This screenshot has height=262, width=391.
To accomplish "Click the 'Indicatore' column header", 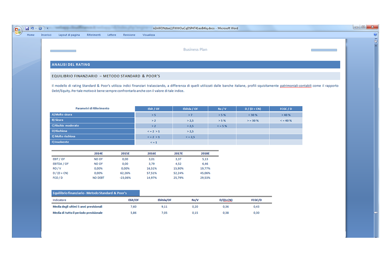I will (59, 200).
